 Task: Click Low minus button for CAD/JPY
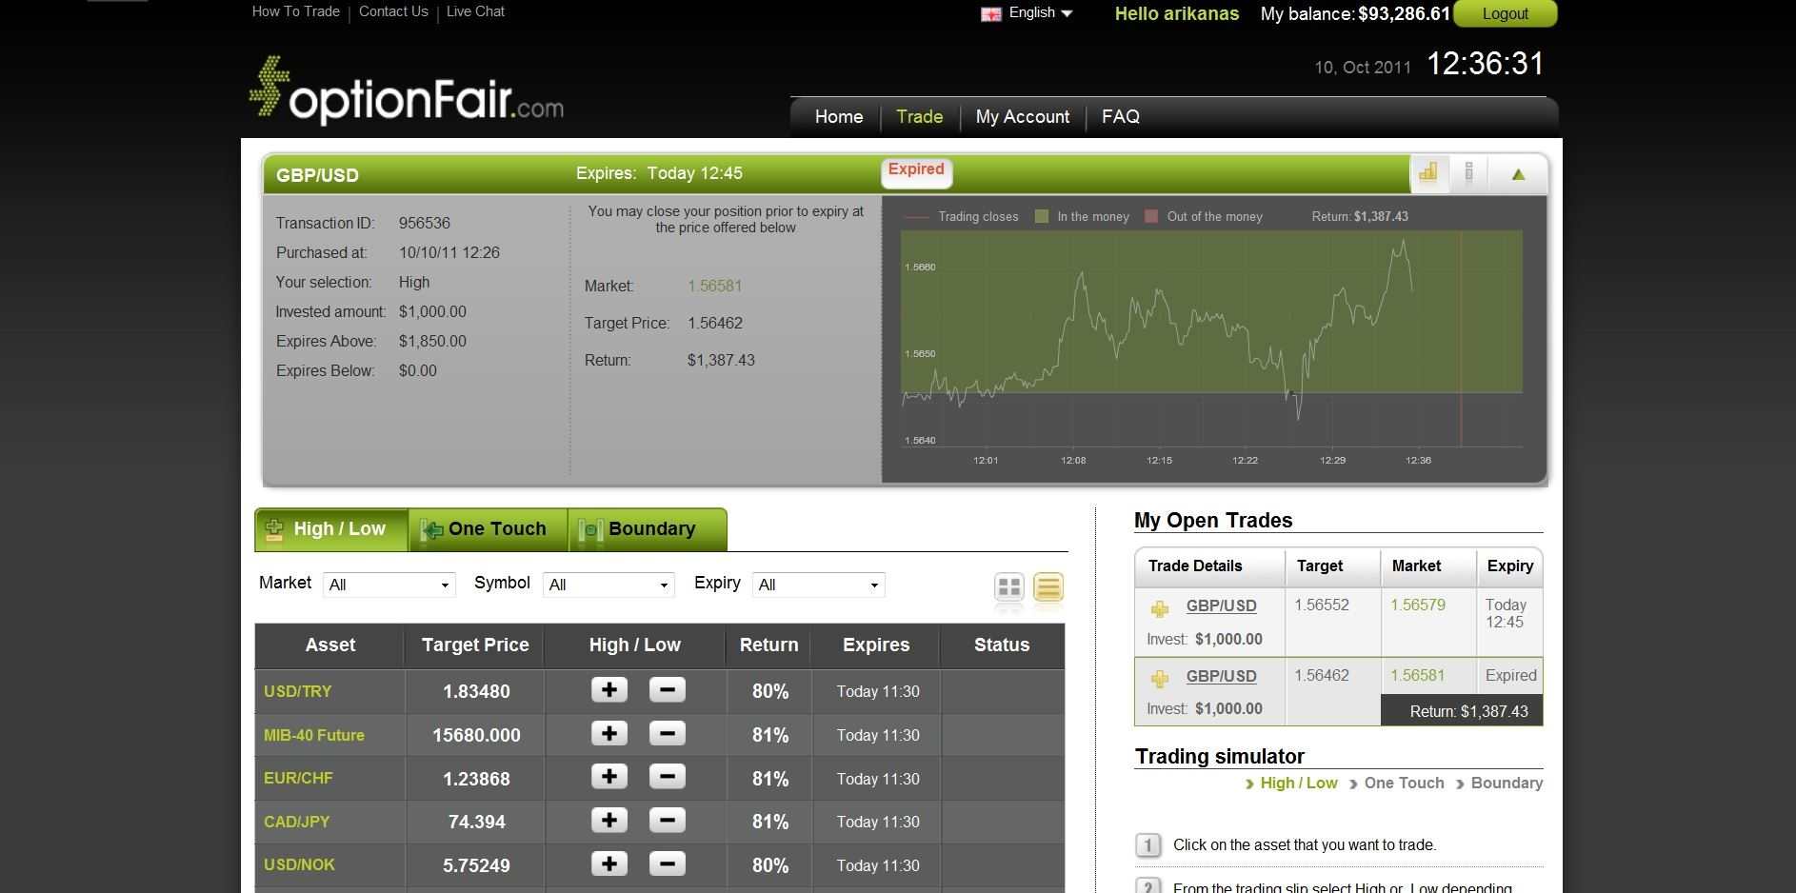coord(667,821)
